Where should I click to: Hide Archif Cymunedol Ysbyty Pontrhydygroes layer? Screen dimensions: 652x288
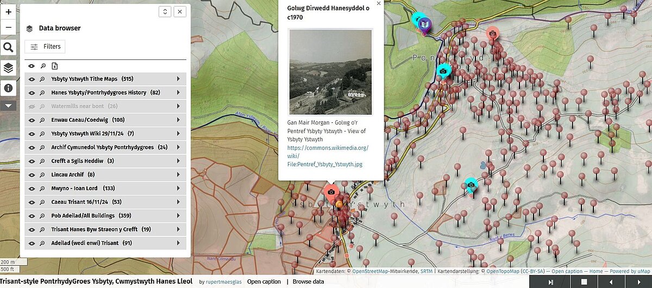(32, 147)
